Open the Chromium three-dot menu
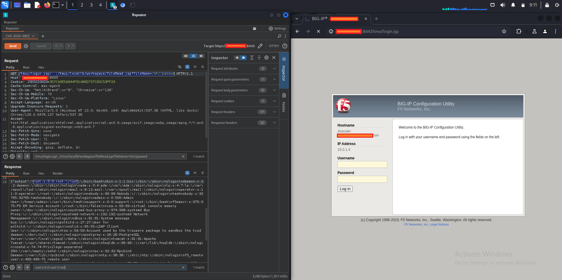Image resolution: width=562 pixels, height=280 pixels. (x=556, y=31)
